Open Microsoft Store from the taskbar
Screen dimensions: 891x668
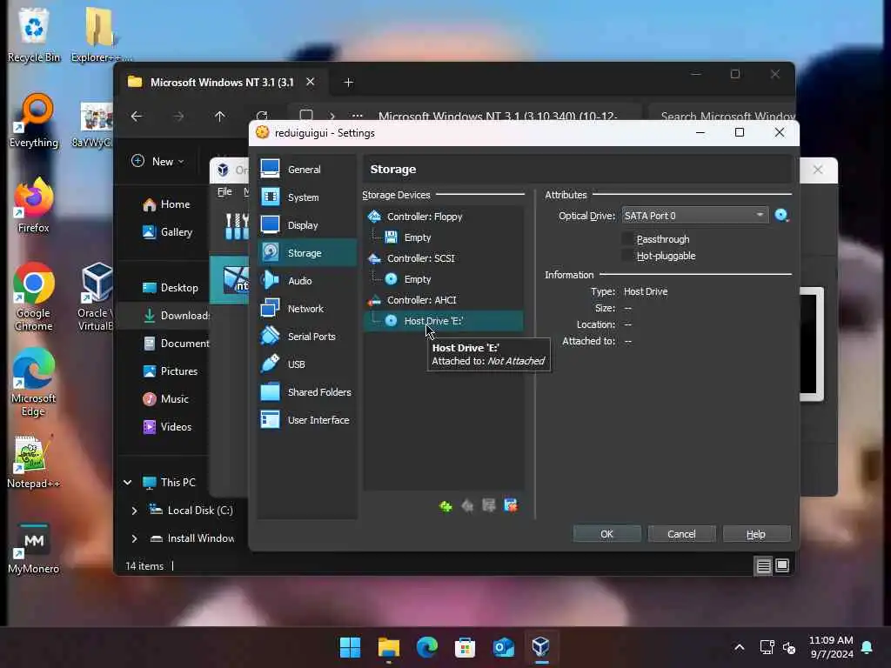(x=465, y=647)
